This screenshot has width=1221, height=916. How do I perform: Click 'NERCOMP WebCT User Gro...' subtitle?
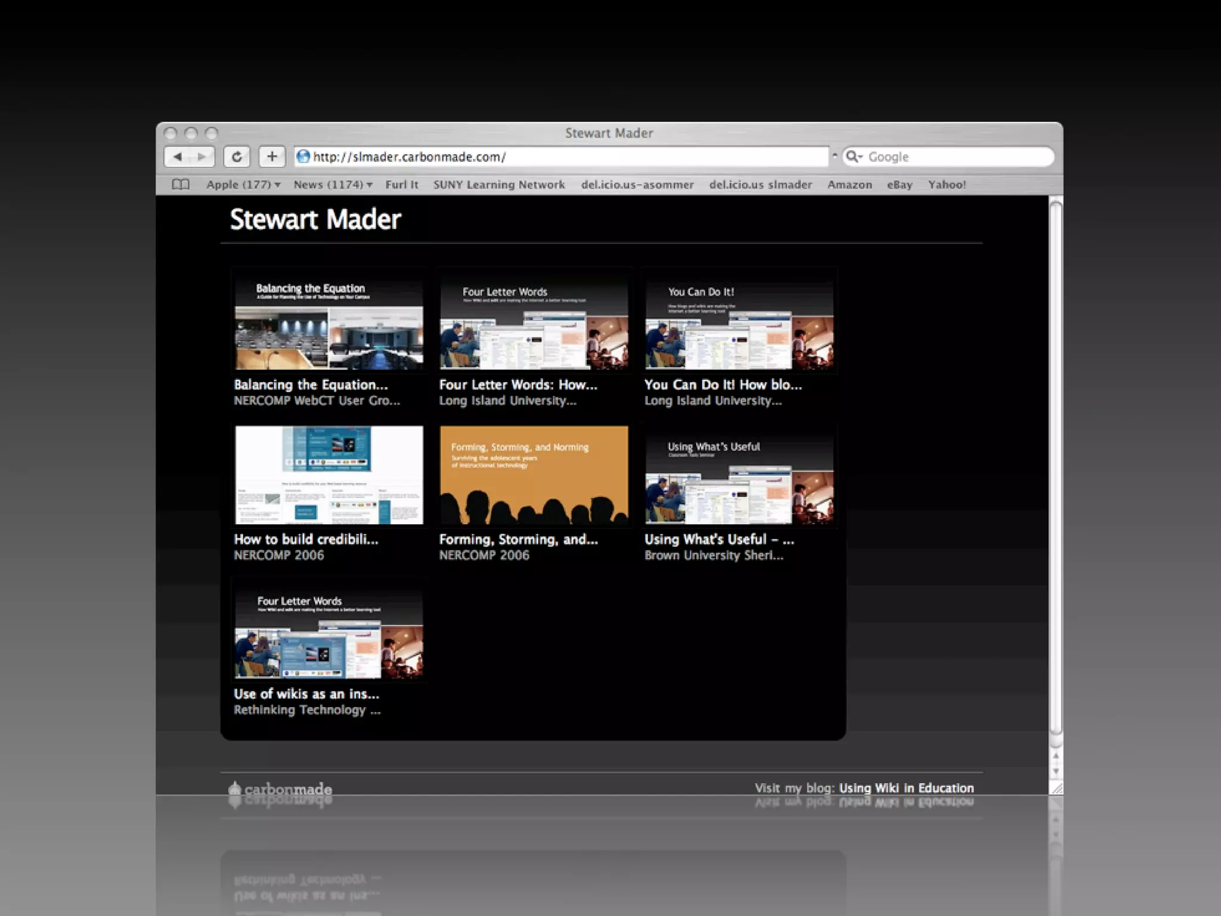pyautogui.click(x=317, y=401)
